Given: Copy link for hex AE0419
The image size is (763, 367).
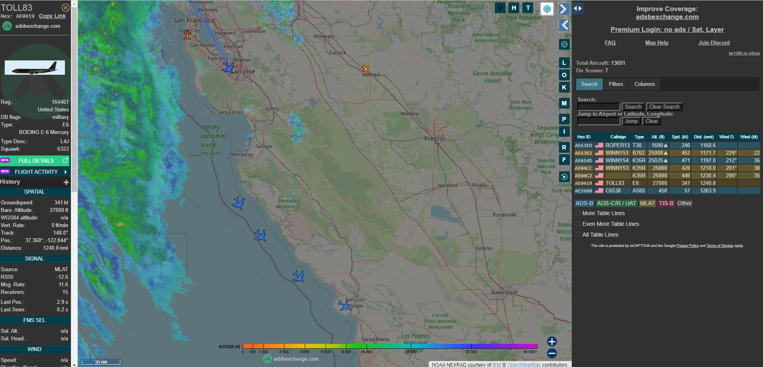Looking at the screenshot, I should tap(52, 16).
